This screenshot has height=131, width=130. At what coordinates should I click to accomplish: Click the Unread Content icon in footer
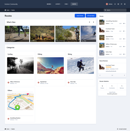(x=118, y=129)
